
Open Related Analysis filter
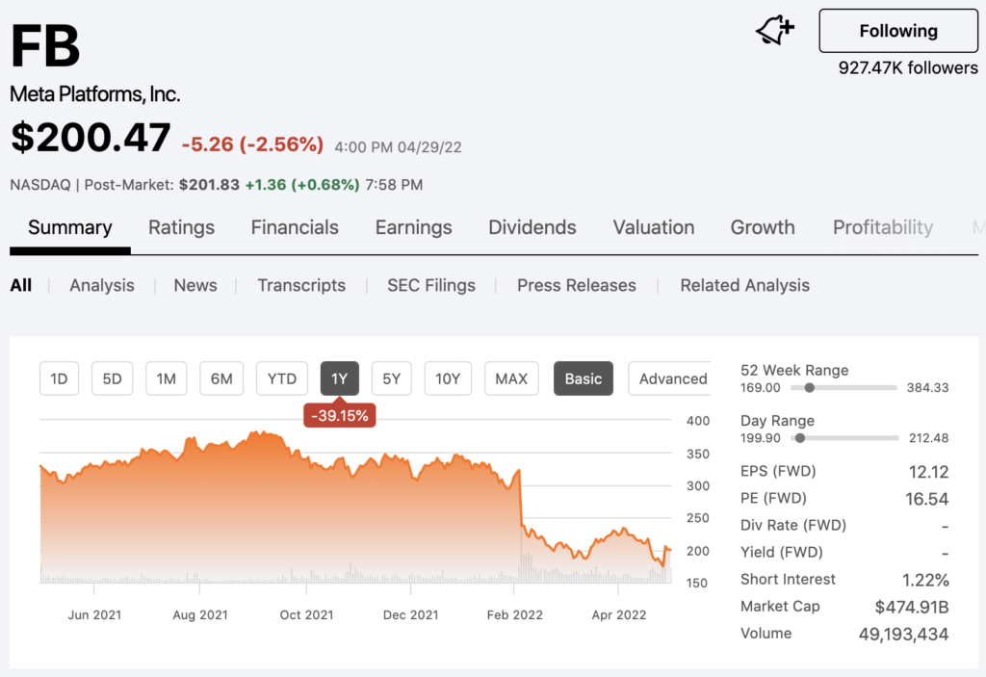tap(744, 286)
